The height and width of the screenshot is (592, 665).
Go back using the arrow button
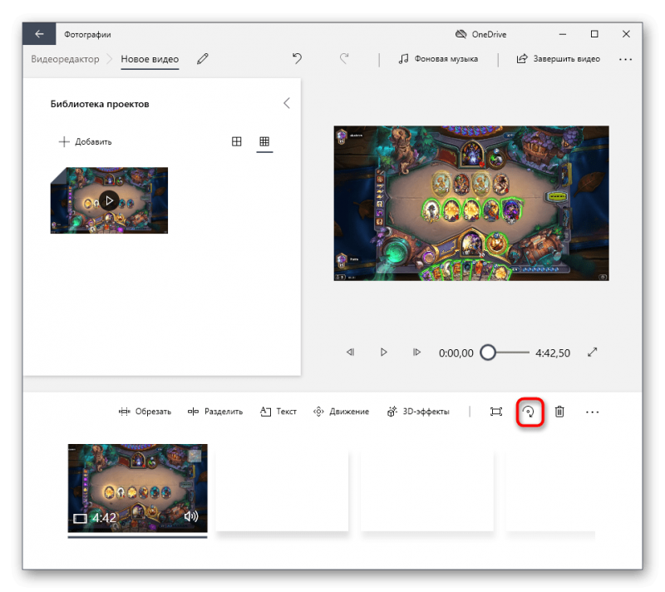pyautogui.click(x=39, y=34)
